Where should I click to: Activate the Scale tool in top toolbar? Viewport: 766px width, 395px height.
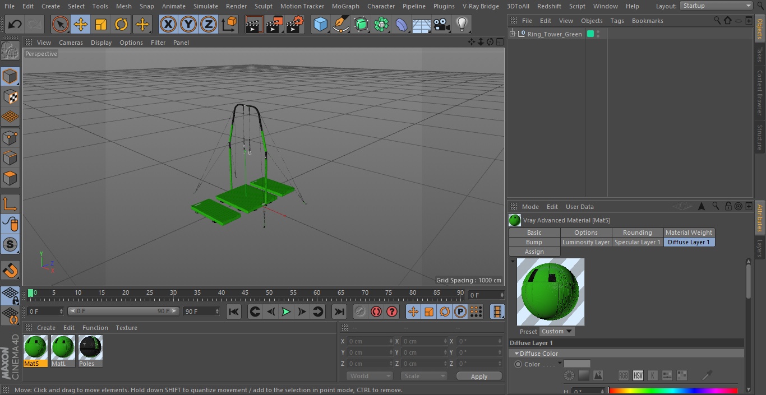tap(101, 25)
